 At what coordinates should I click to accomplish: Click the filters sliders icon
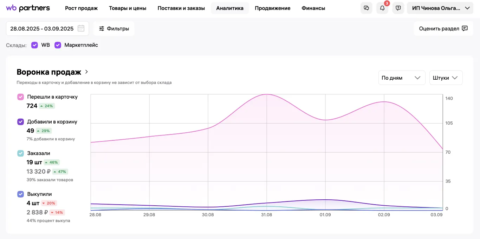102,28
